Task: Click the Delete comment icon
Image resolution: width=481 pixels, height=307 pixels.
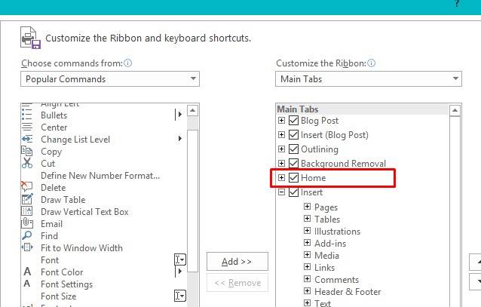Action: 26,186
